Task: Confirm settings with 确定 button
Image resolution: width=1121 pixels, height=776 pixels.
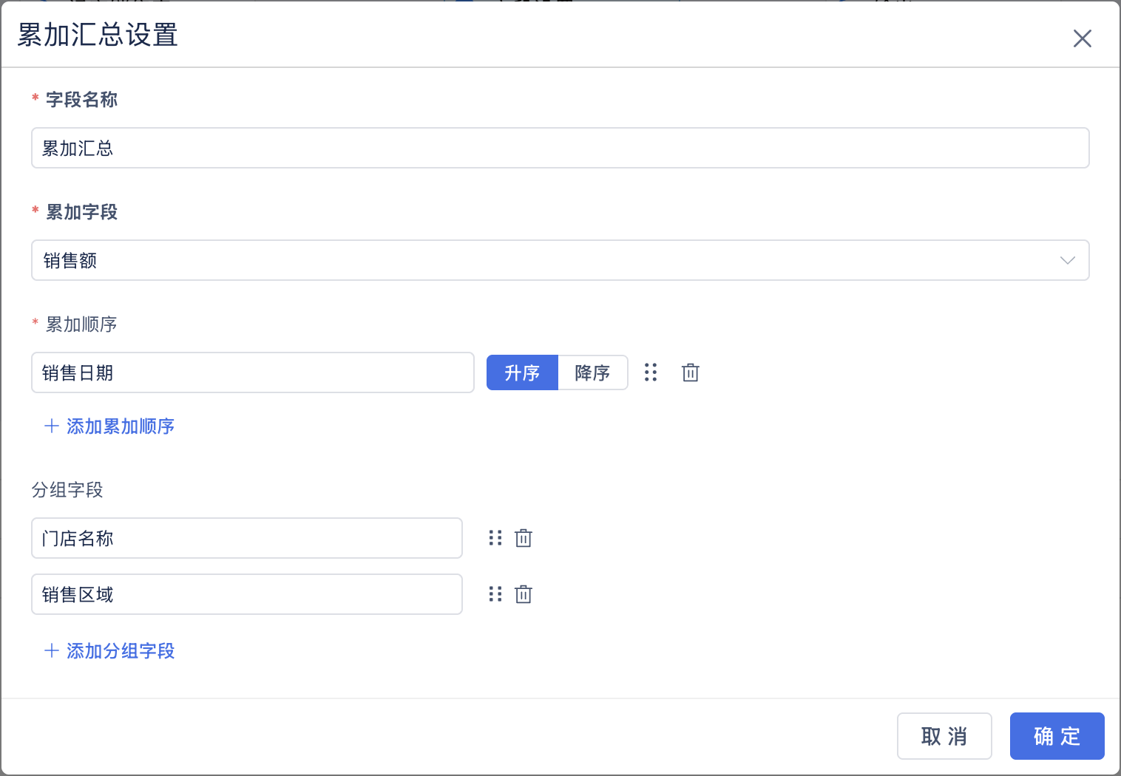Action: 1057,736
